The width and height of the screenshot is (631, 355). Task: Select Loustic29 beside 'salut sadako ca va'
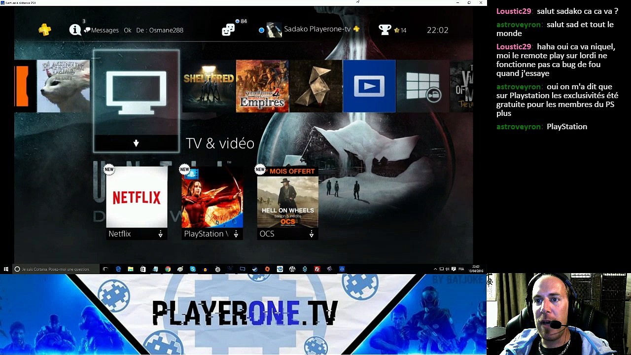(x=514, y=11)
